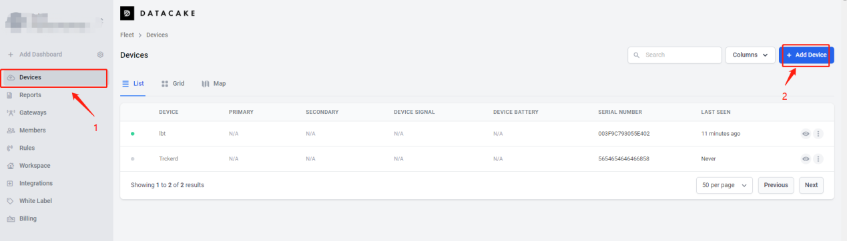Switch to the Map tab
847x241 pixels.
point(214,84)
